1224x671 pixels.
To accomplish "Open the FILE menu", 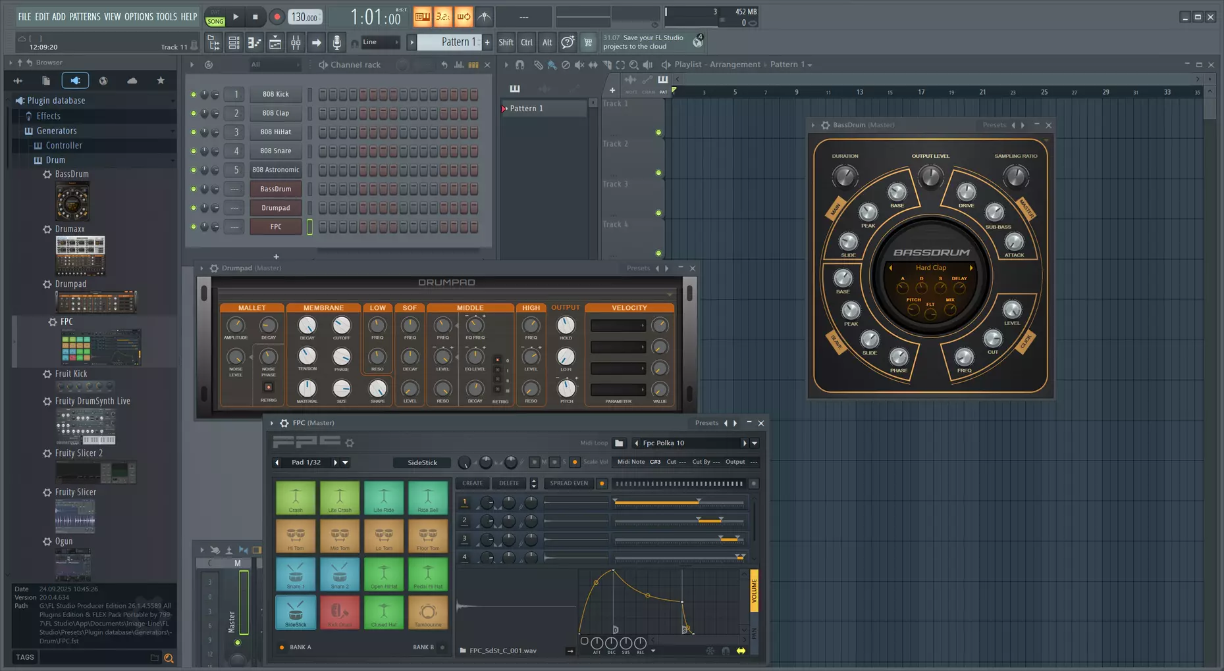I will (24, 16).
